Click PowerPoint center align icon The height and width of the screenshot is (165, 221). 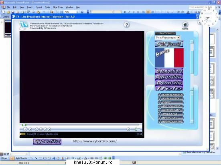click(x=148, y=12)
